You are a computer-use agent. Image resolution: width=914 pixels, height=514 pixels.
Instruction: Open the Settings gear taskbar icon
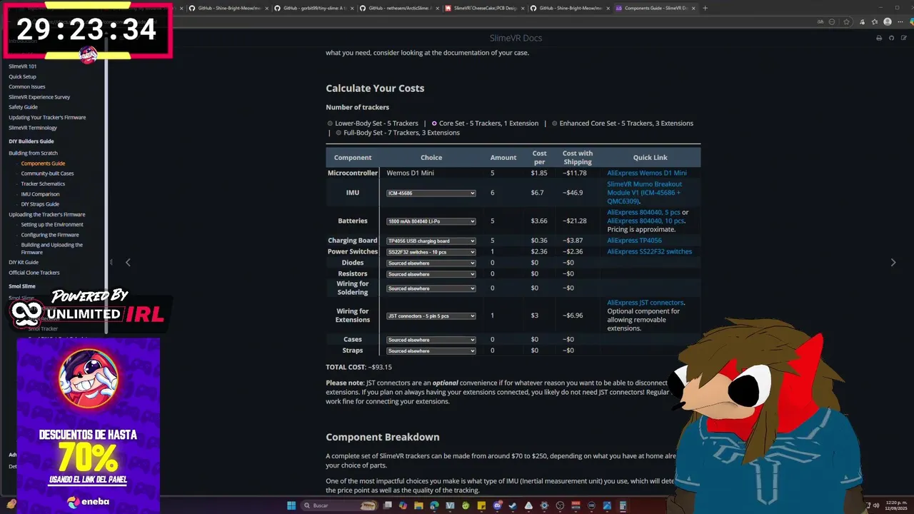(x=544, y=505)
